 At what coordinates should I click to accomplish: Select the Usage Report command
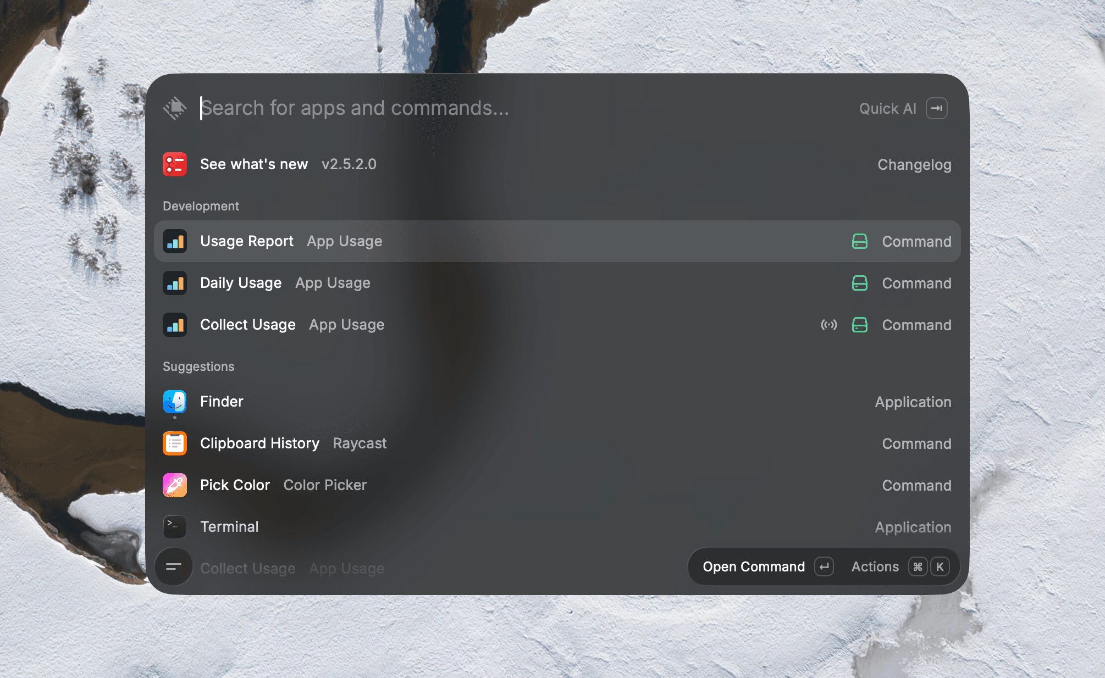tap(557, 241)
